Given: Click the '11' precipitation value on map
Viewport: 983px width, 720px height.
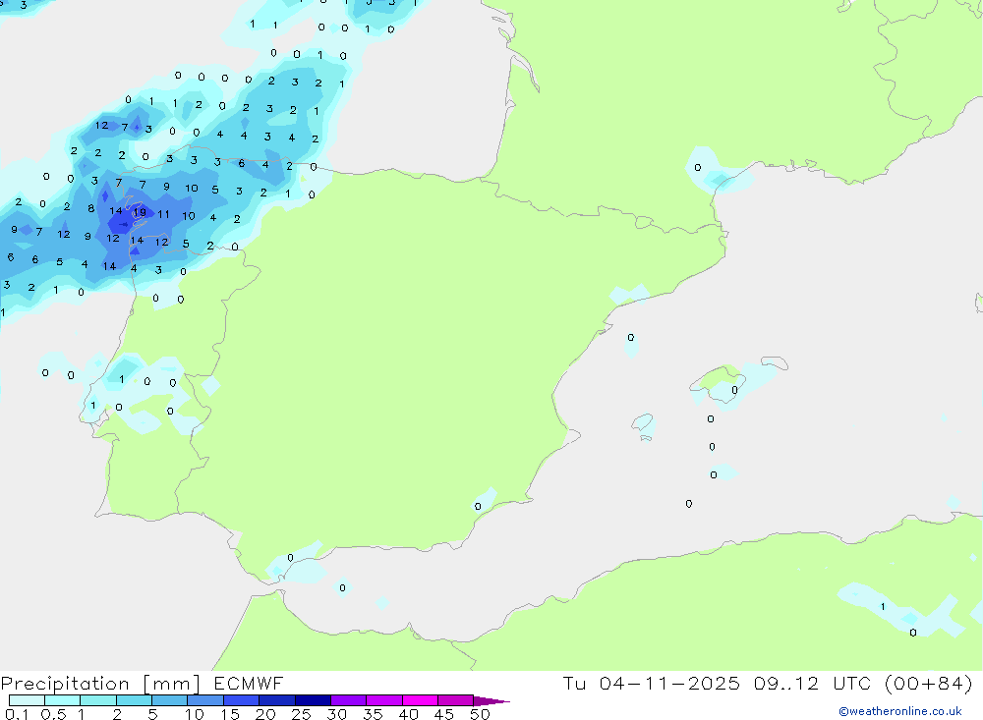Looking at the screenshot, I should [x=163, y=214].
